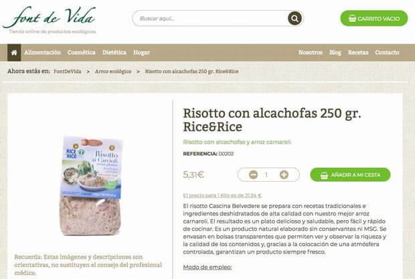Image resolution: width=415 pixels, height=279 pixels.
Task: Open the 'Arroz ecológico' breadcrumb
Action: [x=113, y=71]
